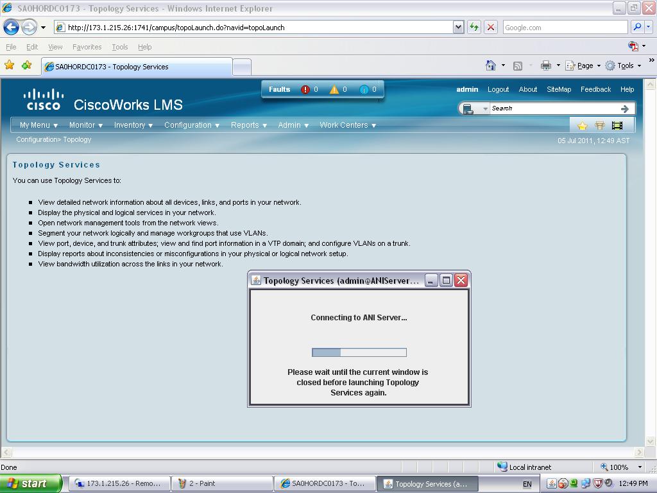Screen dimensions: 657x493
Task: Expand the Inventory menu
Action: pos(133,125)
